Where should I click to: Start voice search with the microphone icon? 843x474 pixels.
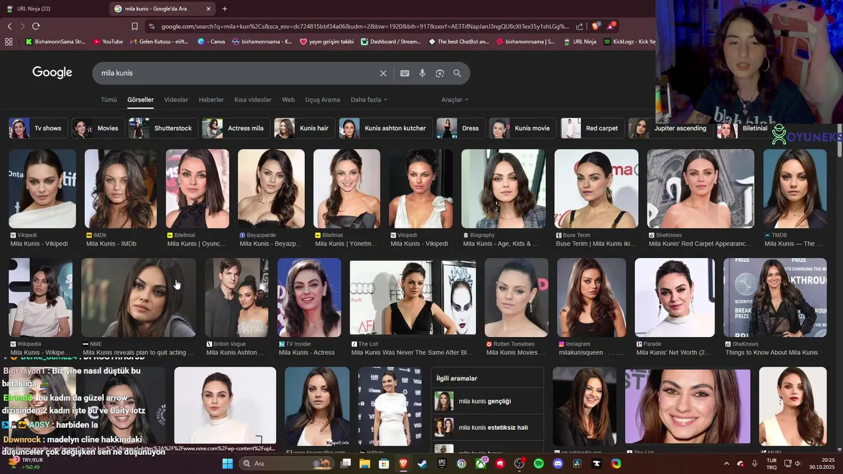[422, 73]
